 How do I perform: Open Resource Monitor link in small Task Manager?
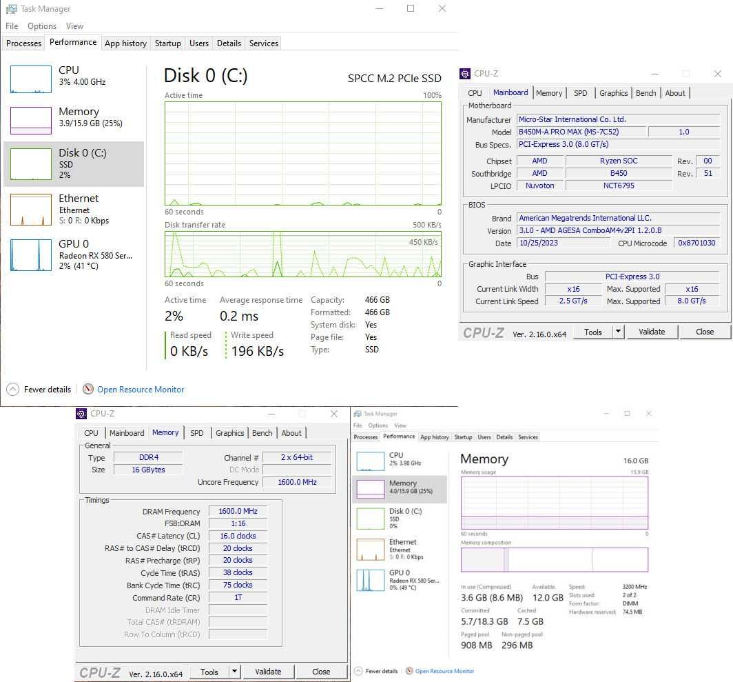[x=444, y=671]
